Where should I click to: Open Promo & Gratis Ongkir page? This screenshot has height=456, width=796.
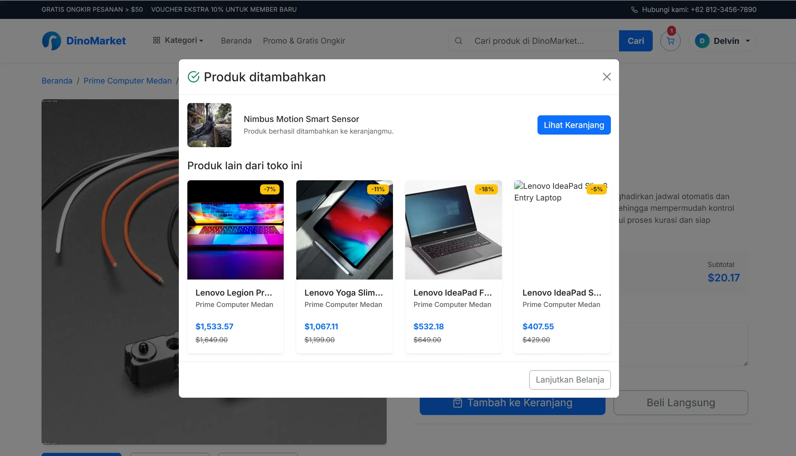[x=304, y=41]
